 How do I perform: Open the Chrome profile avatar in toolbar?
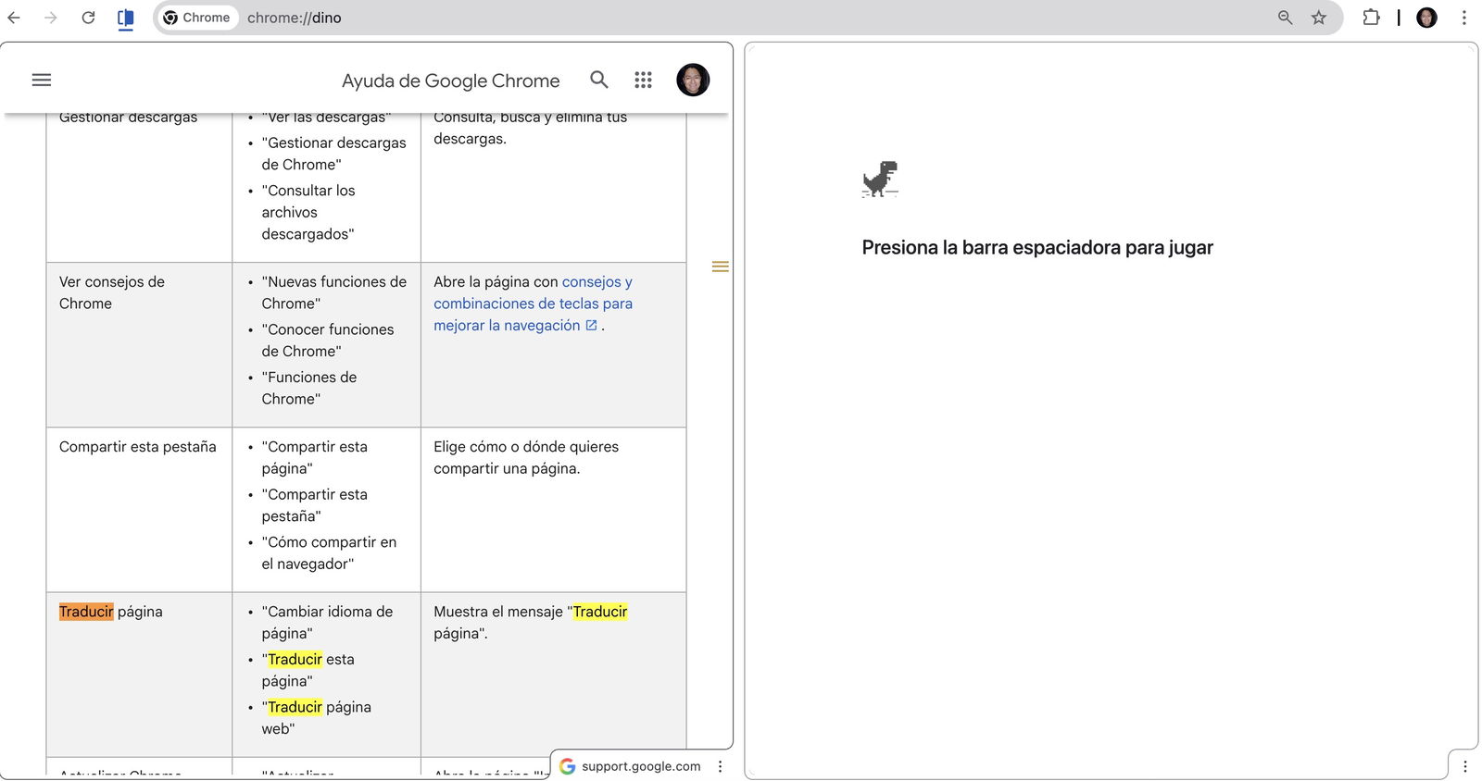coord(1427,18)
